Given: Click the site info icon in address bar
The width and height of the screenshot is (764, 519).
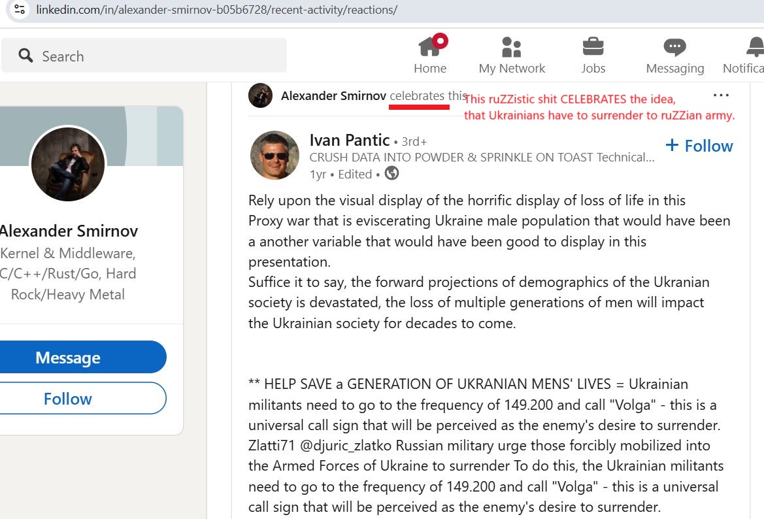Looking at the screenshot, I should point(20,9).
